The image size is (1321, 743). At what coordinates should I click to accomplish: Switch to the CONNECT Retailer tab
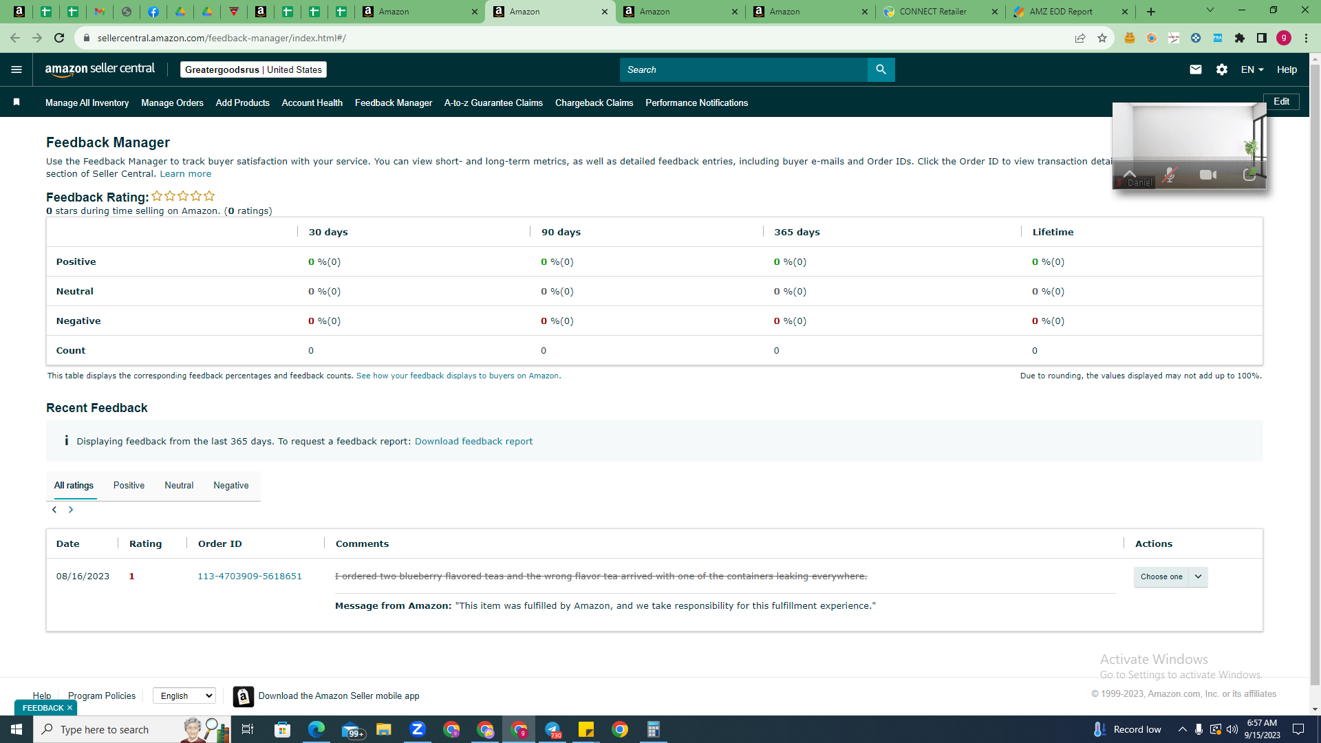pyautogui.click(x=941, y=12)
